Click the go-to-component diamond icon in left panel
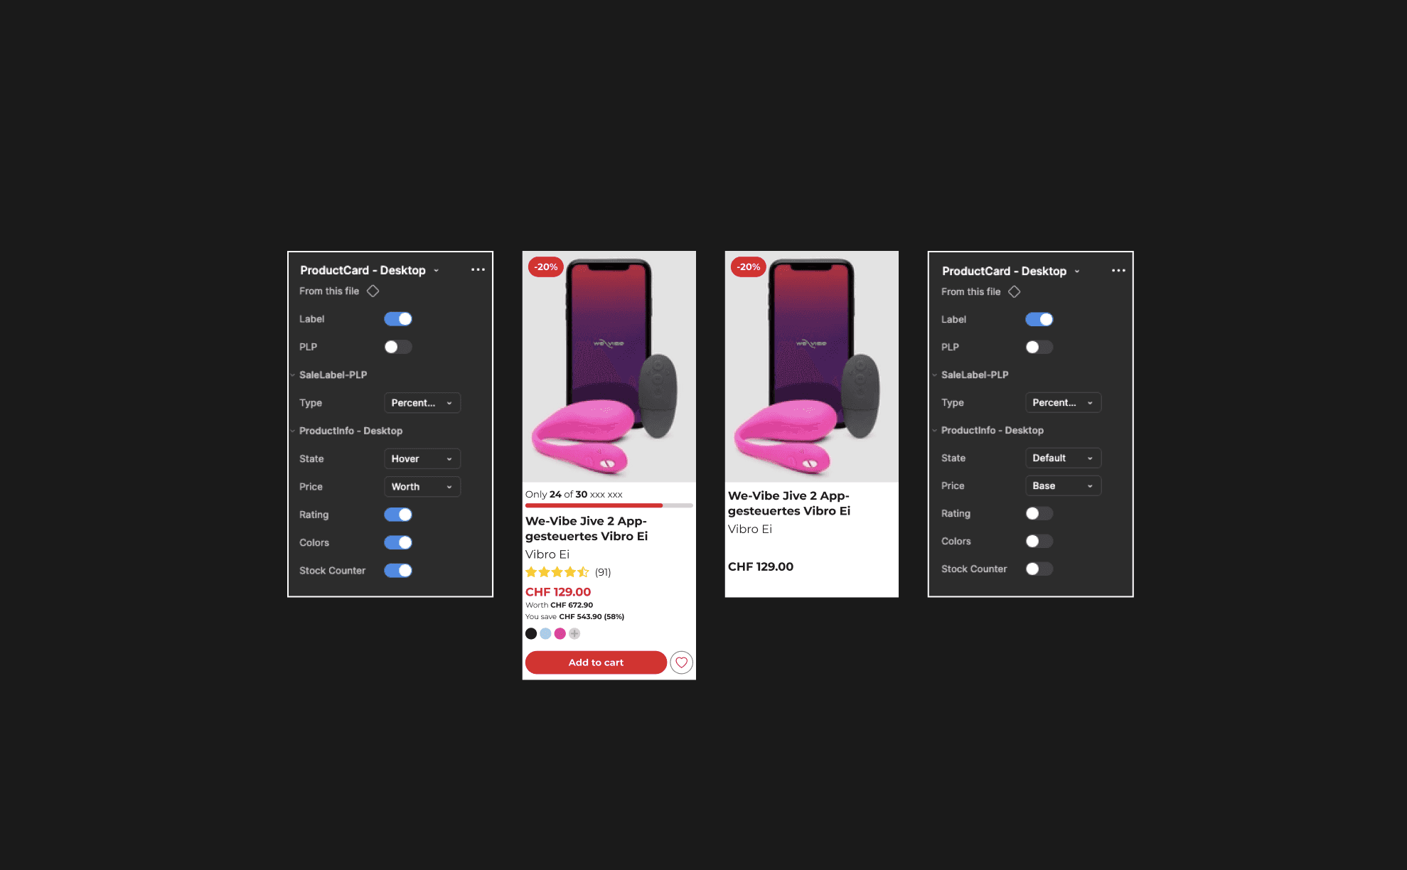This screenshot has width=1407, height=870. point(373,291)
